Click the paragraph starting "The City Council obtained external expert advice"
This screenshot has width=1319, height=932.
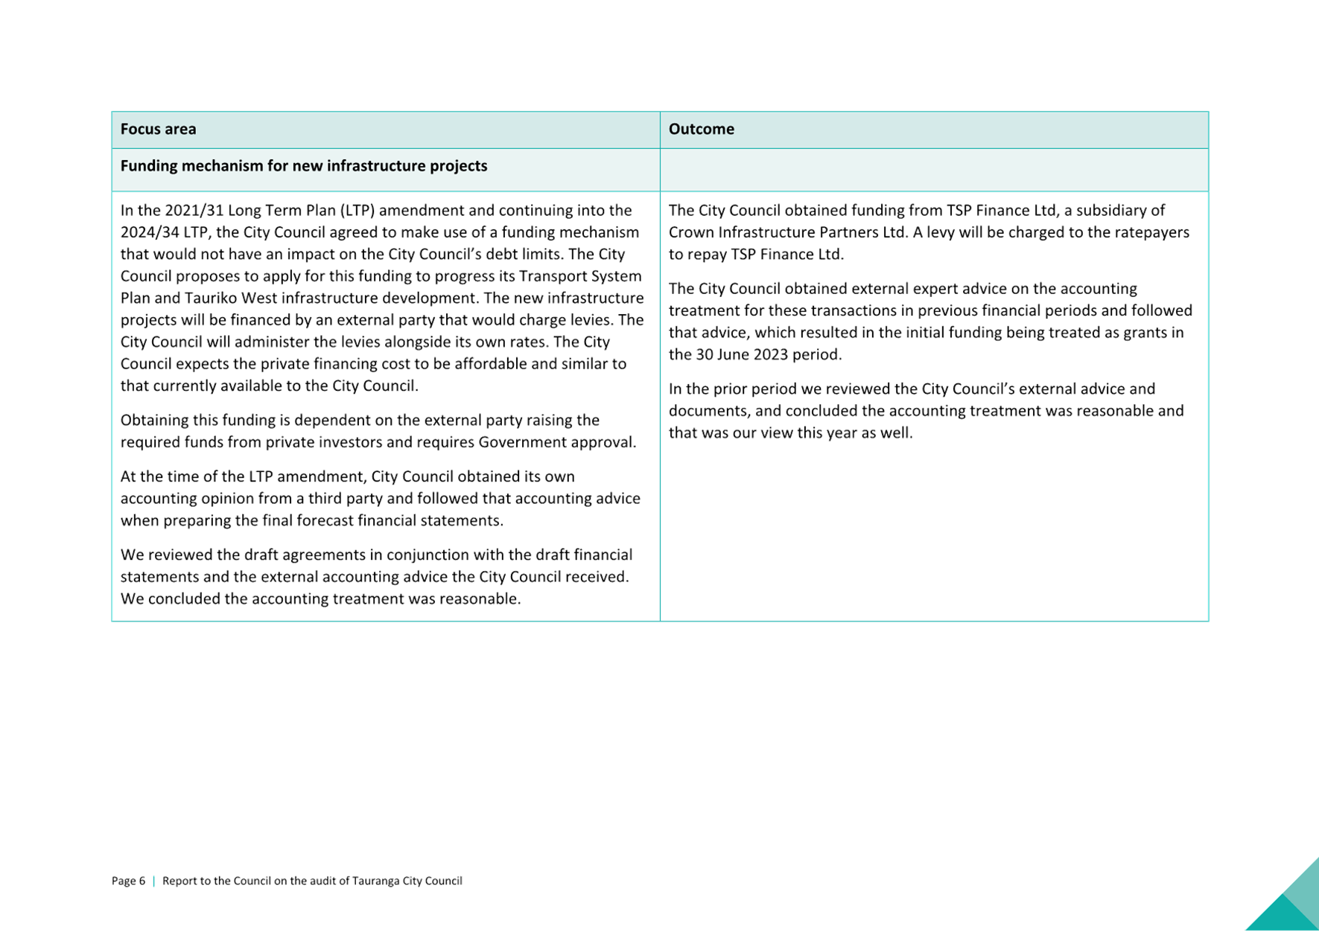pyautogui.click(x=929, y=321)
